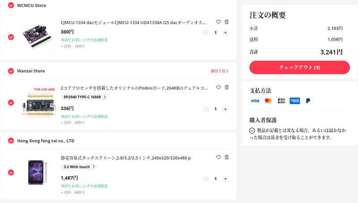Click the shipping total 1,058円 value
Screen dimensions: 358x203
tap(335, 39)
